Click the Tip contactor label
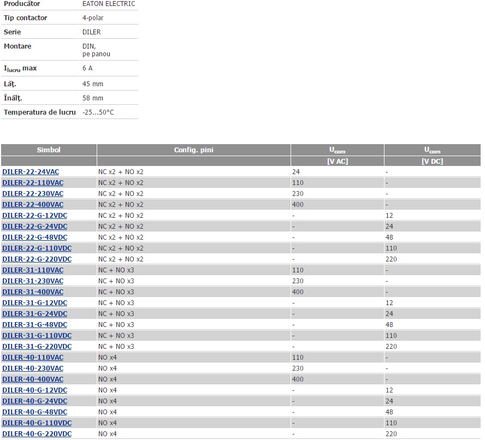The width and height of the screenshot is (485, 440). [x=25, y=18]
